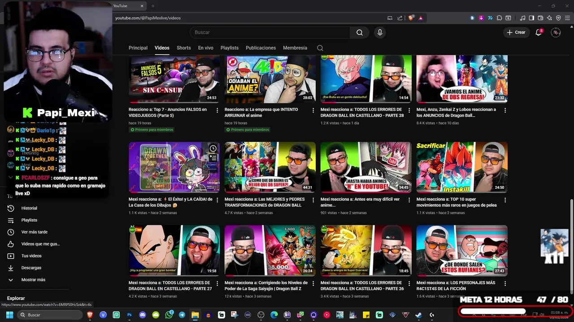574x322 pixels.
Task: Open YouTube notifications bell
Action: [x=539, y=32]
